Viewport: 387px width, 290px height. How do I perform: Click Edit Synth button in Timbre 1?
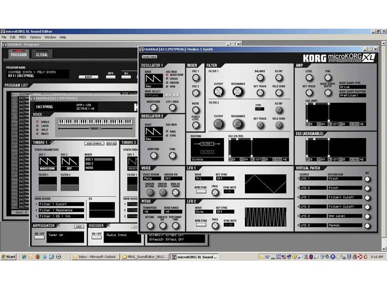click(x=95, y=143)
